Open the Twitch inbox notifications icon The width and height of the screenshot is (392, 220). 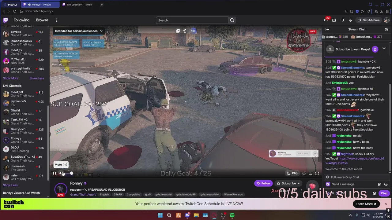[x=334, y=20]
